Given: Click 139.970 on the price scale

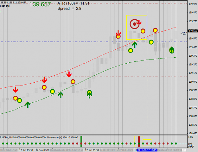Looking at the screenshot, I should point(193,4).
